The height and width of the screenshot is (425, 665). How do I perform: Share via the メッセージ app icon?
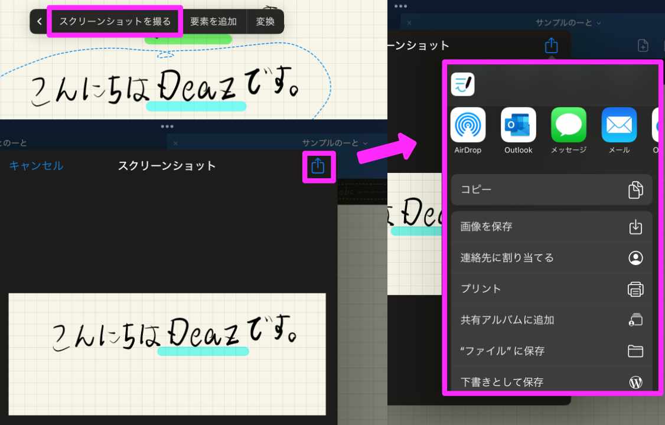tap(568, 125)
